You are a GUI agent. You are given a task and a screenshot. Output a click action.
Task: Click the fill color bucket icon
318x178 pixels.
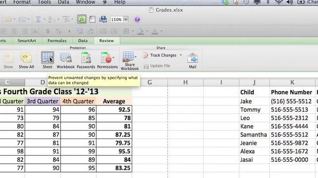141,31
